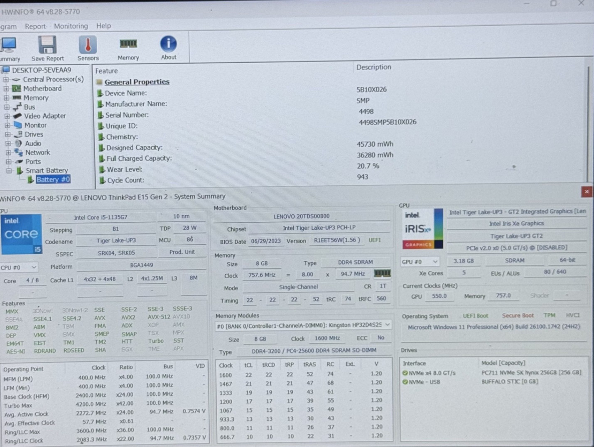Open the Save Report toolbar icon
Screen dimensions: 594x447
click(x=47, y=44)
